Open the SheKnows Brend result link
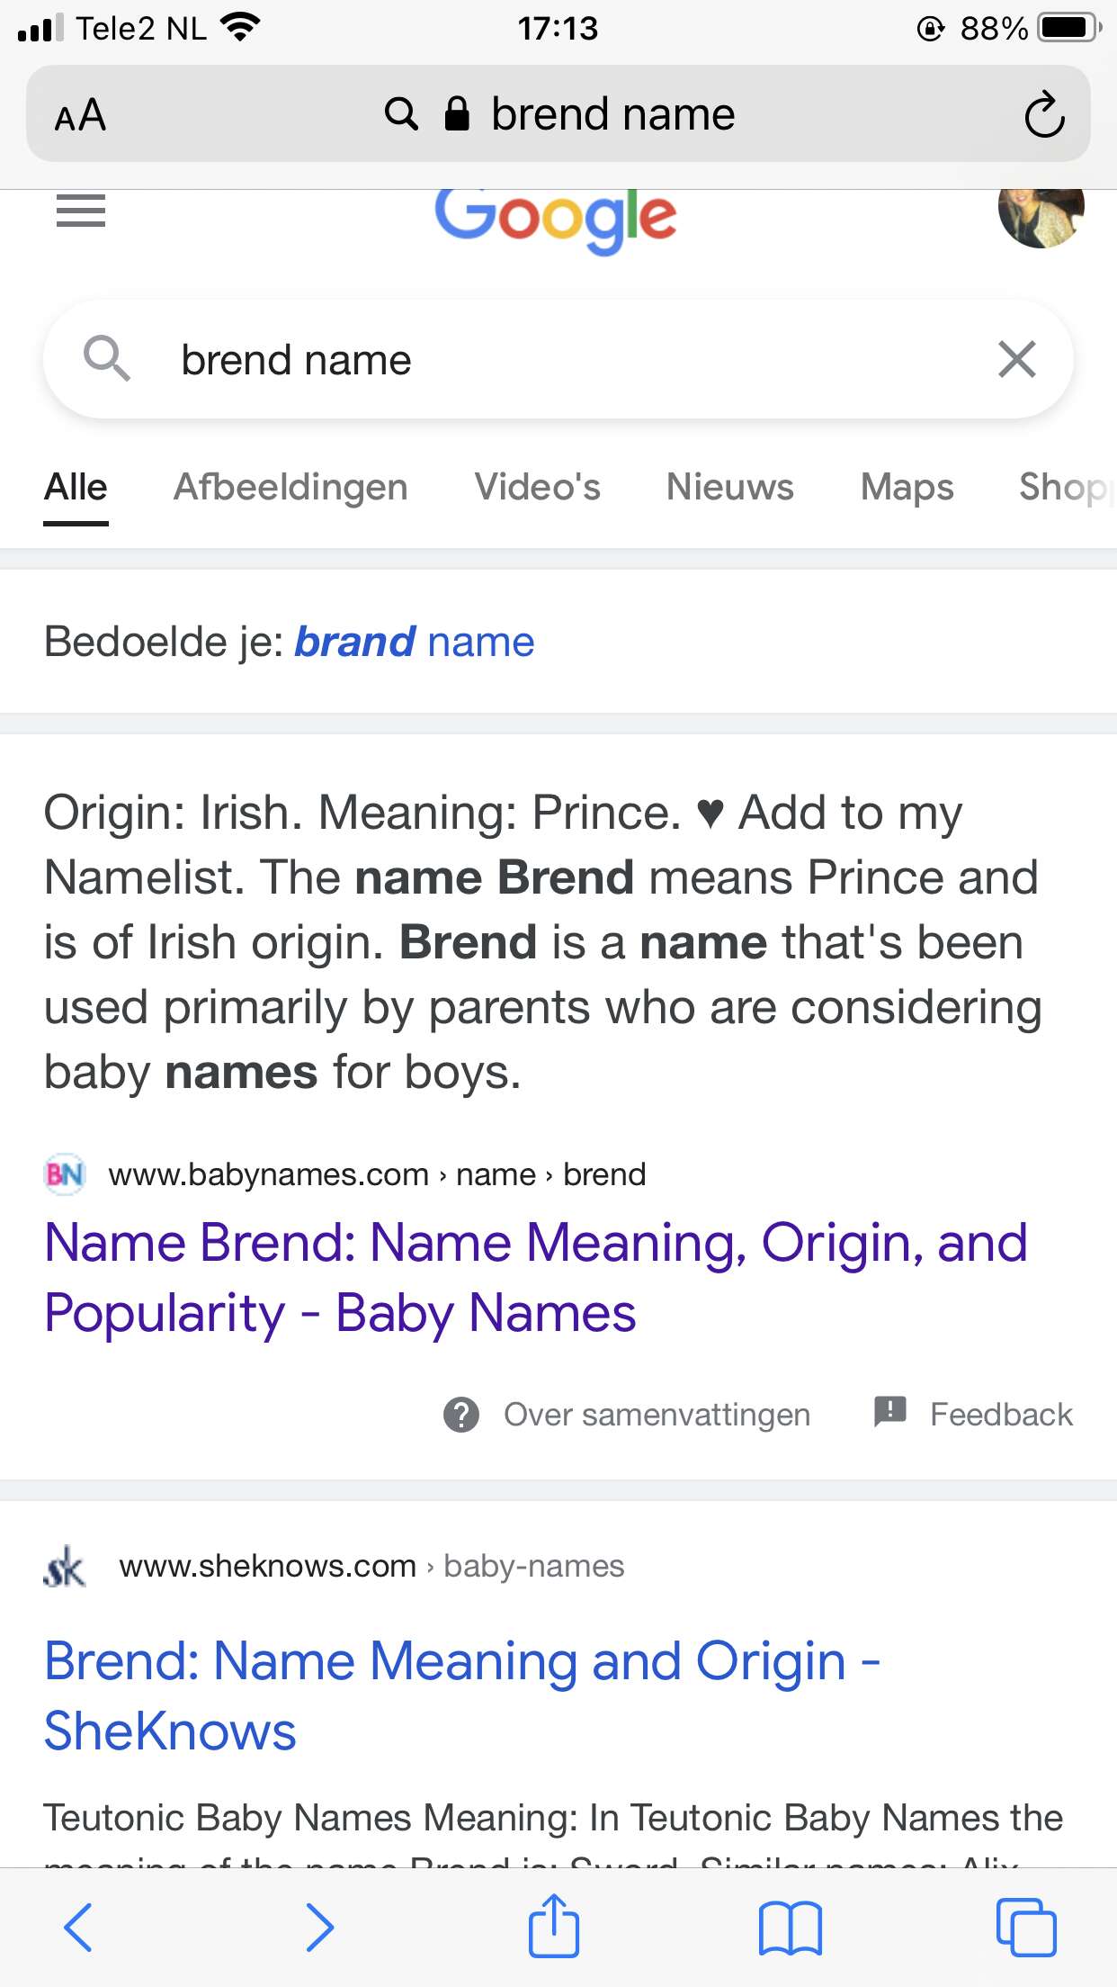 (x=462, y=1695)
